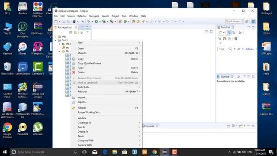
Task: Toggle Scheduled presentation in Task List
Action: point(234,32)
